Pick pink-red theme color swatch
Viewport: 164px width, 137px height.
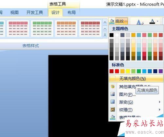tap(144, 35)
